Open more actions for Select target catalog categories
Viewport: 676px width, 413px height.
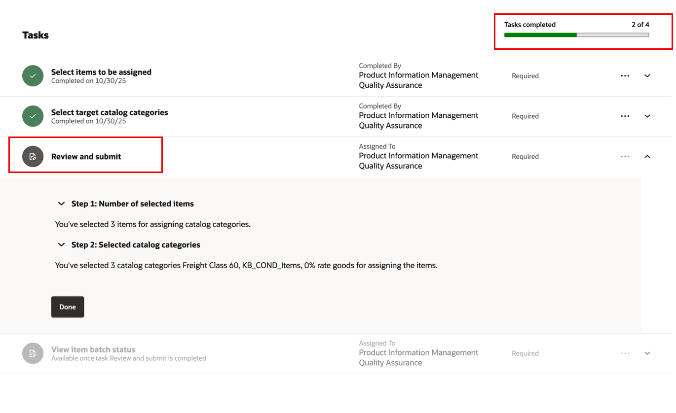point(625,116)
